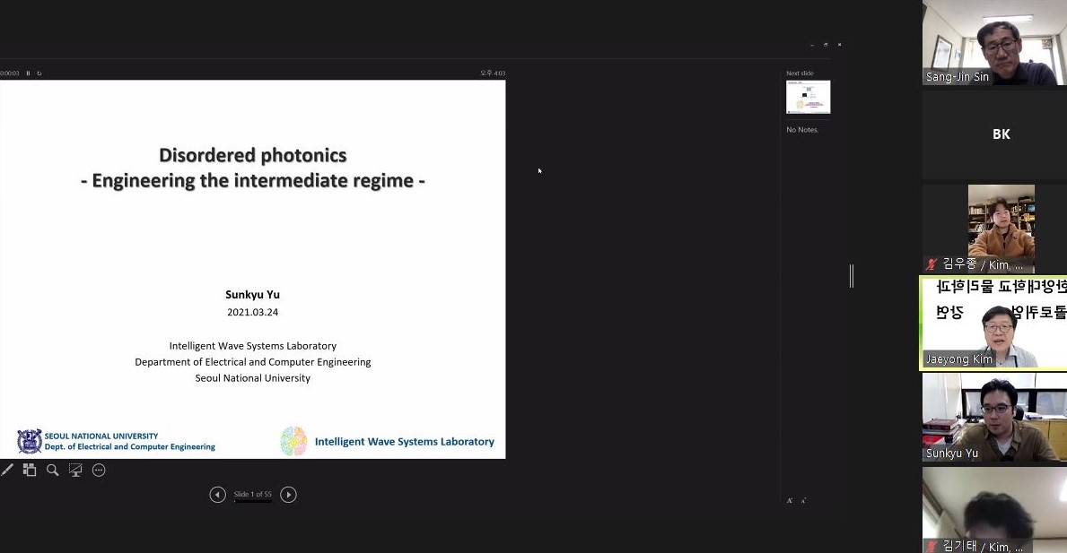Select Sang-Jin Sin's video tile
This screenshot has width=1067, height=553.
[994, 43]
